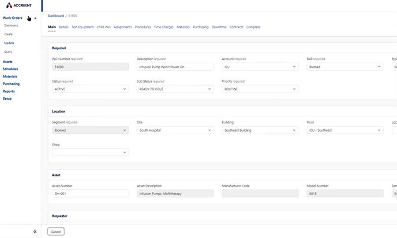Open the Procedures tab
Screen dimensions: 397x238
tap(143, 27)
